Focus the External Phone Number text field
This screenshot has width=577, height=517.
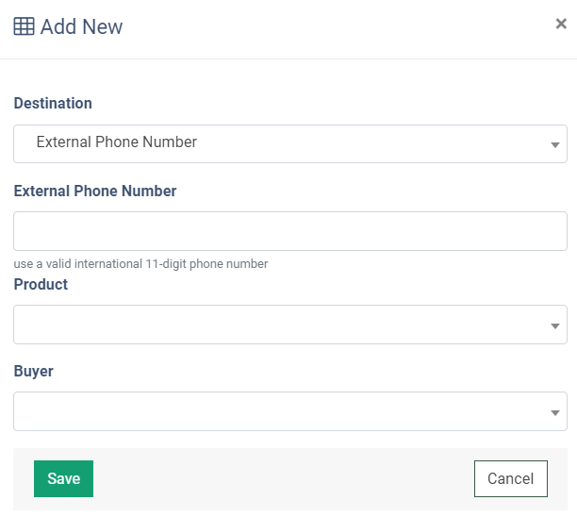290,231
